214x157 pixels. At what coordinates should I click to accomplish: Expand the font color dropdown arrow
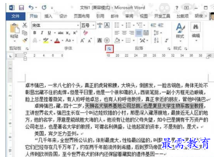[63, 41]
